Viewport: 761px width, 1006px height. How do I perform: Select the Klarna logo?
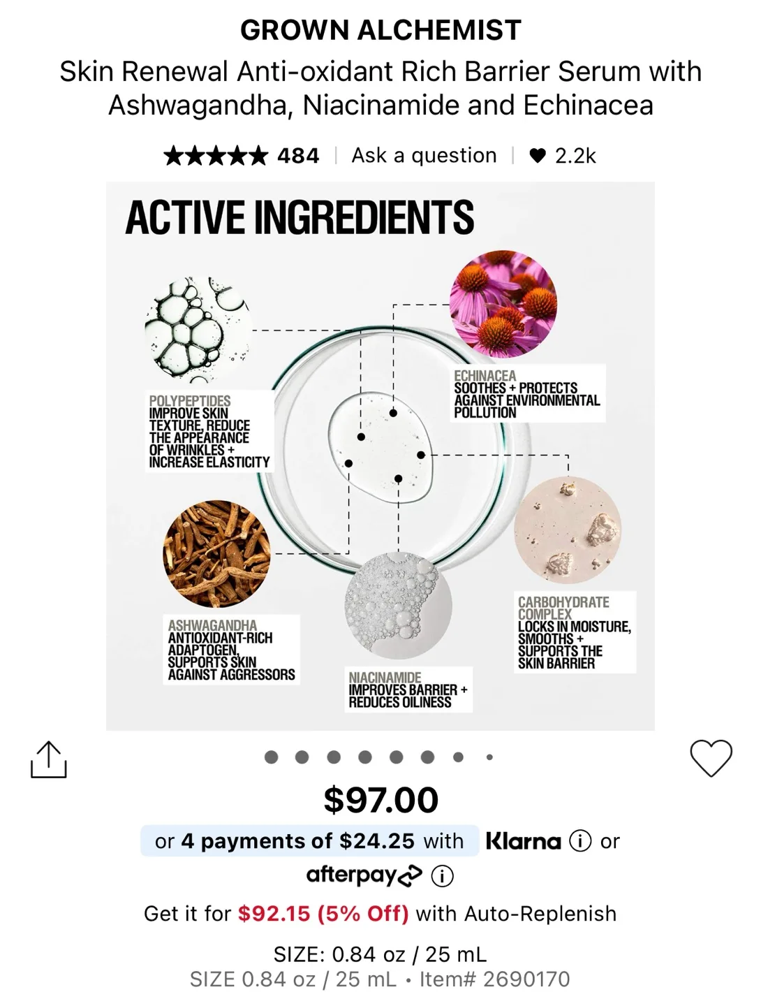[524, 841]
